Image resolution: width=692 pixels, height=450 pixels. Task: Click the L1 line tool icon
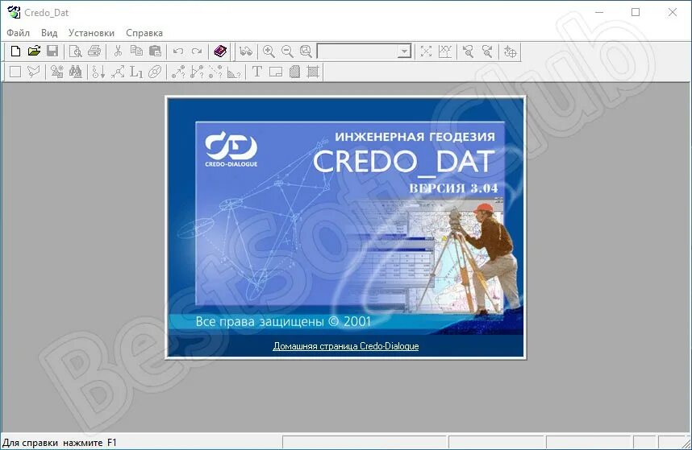pos(136,72)
